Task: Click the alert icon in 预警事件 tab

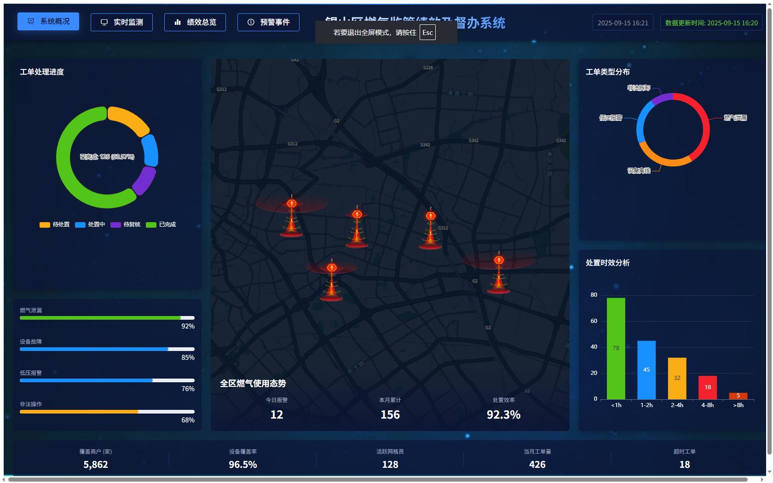Action: [x=251, y=22]
